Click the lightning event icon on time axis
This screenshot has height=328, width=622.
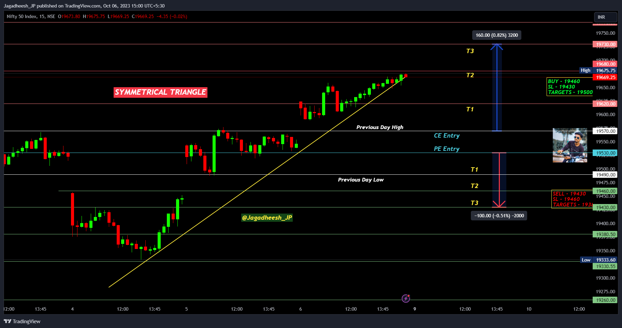pyautogui.click(x=406, y=299)
